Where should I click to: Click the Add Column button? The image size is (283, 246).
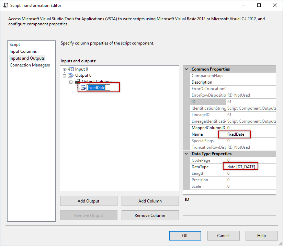click(x=150, y=201)
